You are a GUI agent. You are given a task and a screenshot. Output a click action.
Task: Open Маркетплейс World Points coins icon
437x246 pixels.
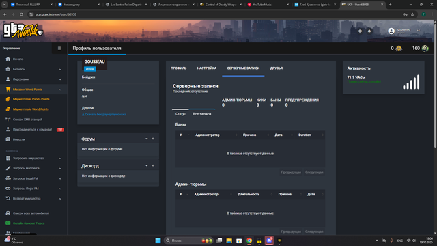pos(8,109)
